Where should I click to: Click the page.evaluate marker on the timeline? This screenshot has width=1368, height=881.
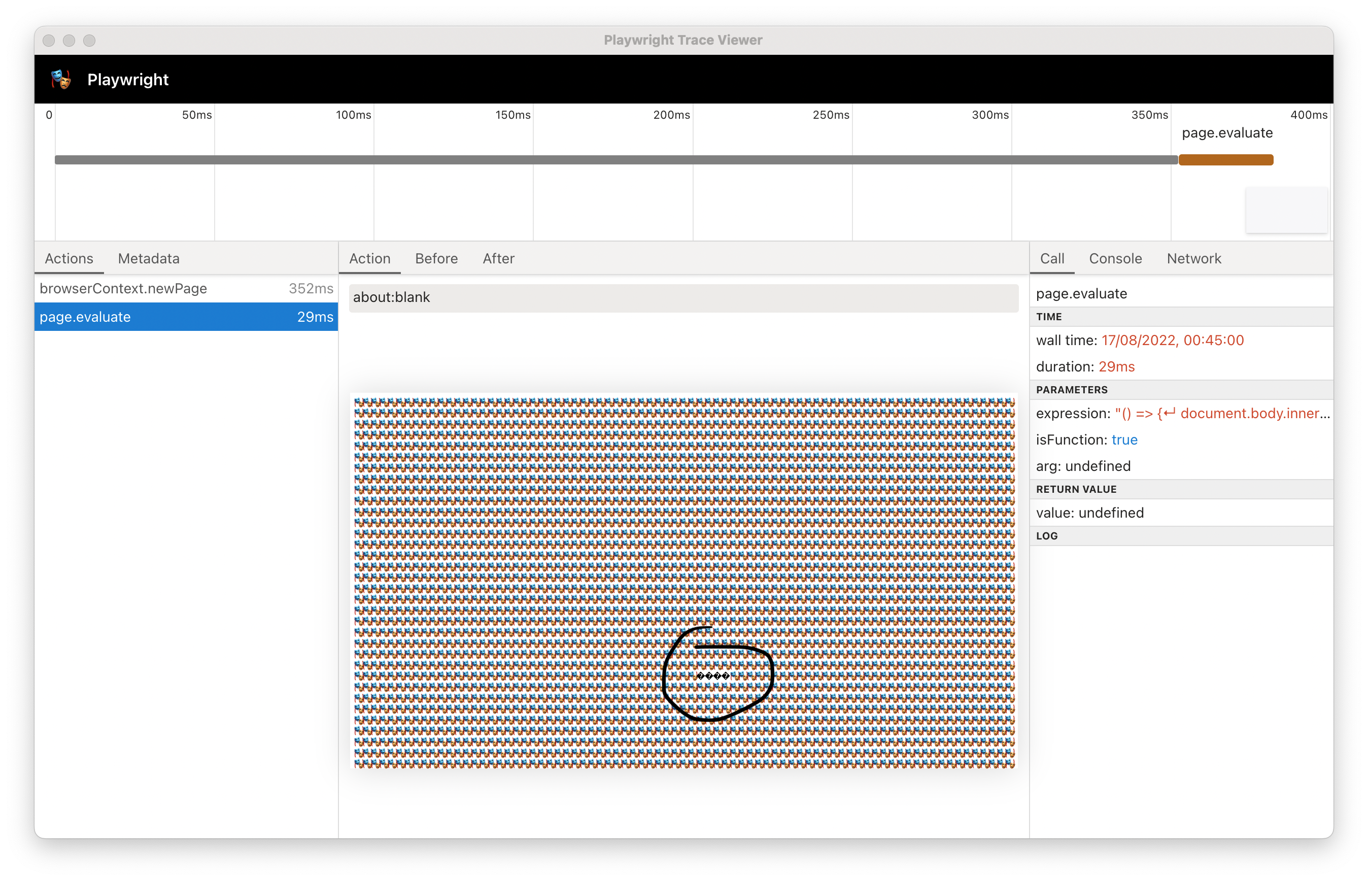pyautogui.click(x=1227, y=133)
